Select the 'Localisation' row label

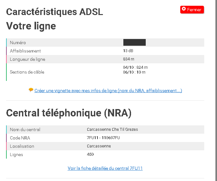(22, 146)
